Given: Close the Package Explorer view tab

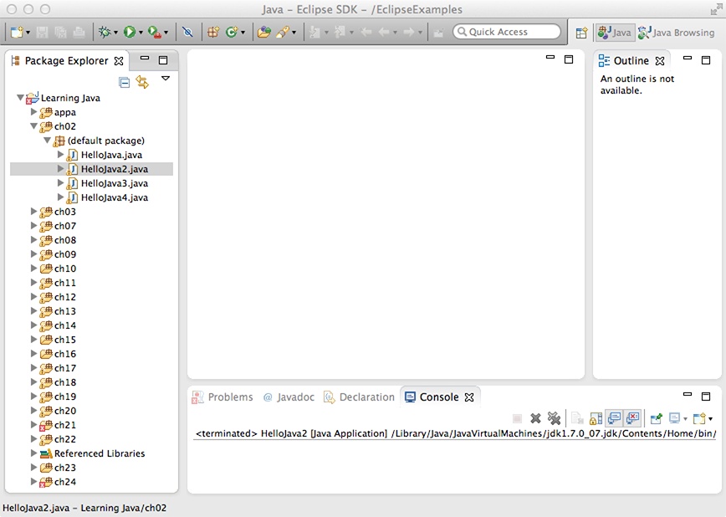Looking at the screenshot, I should click(x=119, y=61).
